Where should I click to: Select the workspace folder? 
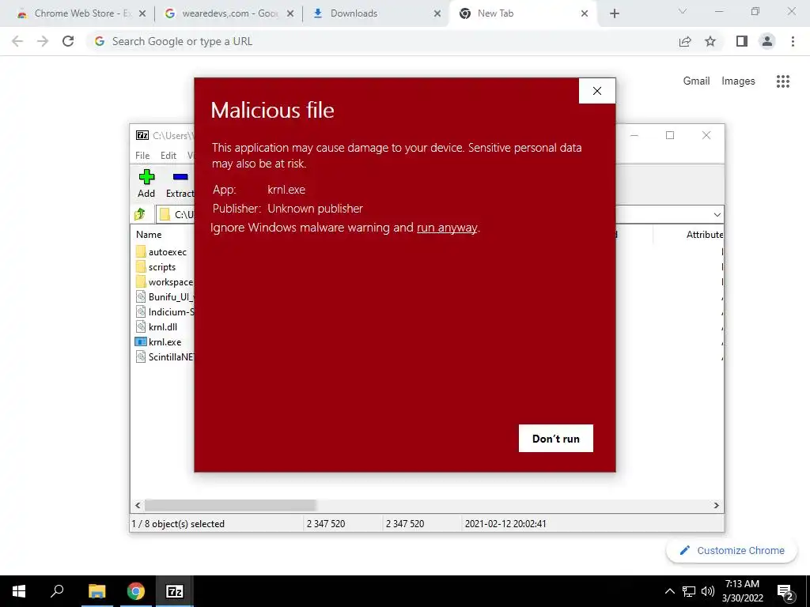pyautogui.click(x=165, y=282)
